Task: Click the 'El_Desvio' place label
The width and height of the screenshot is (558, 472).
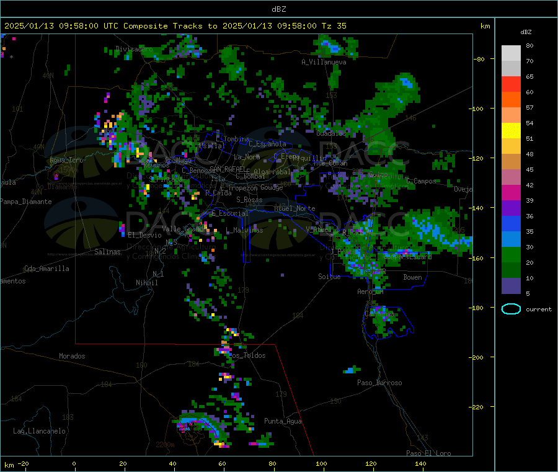Action: coord(144,235)
